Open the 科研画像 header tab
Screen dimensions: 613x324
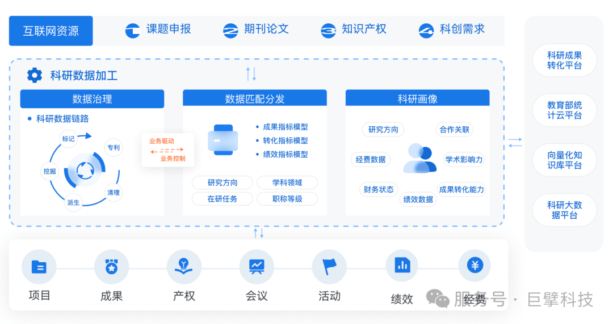pyautogui.click(x=418, y=99)
